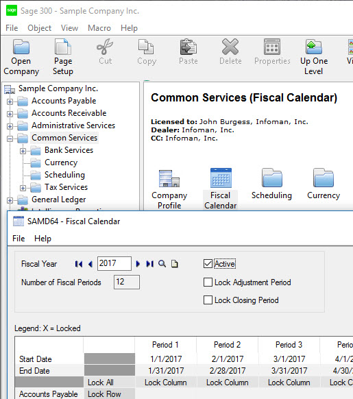Screen dimensions: 353x399
Task: Expand the Bank Services tree node
Action: point(23,151)
